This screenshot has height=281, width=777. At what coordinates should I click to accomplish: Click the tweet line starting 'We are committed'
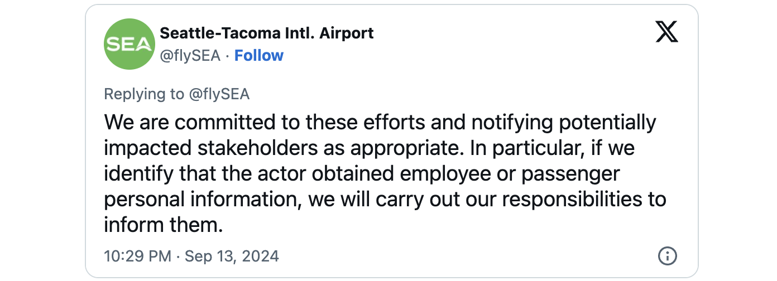coord(380,123)
